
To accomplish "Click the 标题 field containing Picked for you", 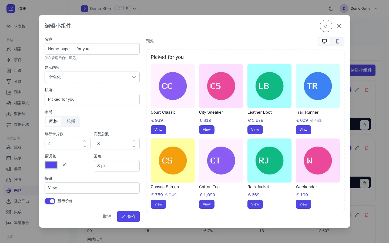I will (x=92, y=99).
